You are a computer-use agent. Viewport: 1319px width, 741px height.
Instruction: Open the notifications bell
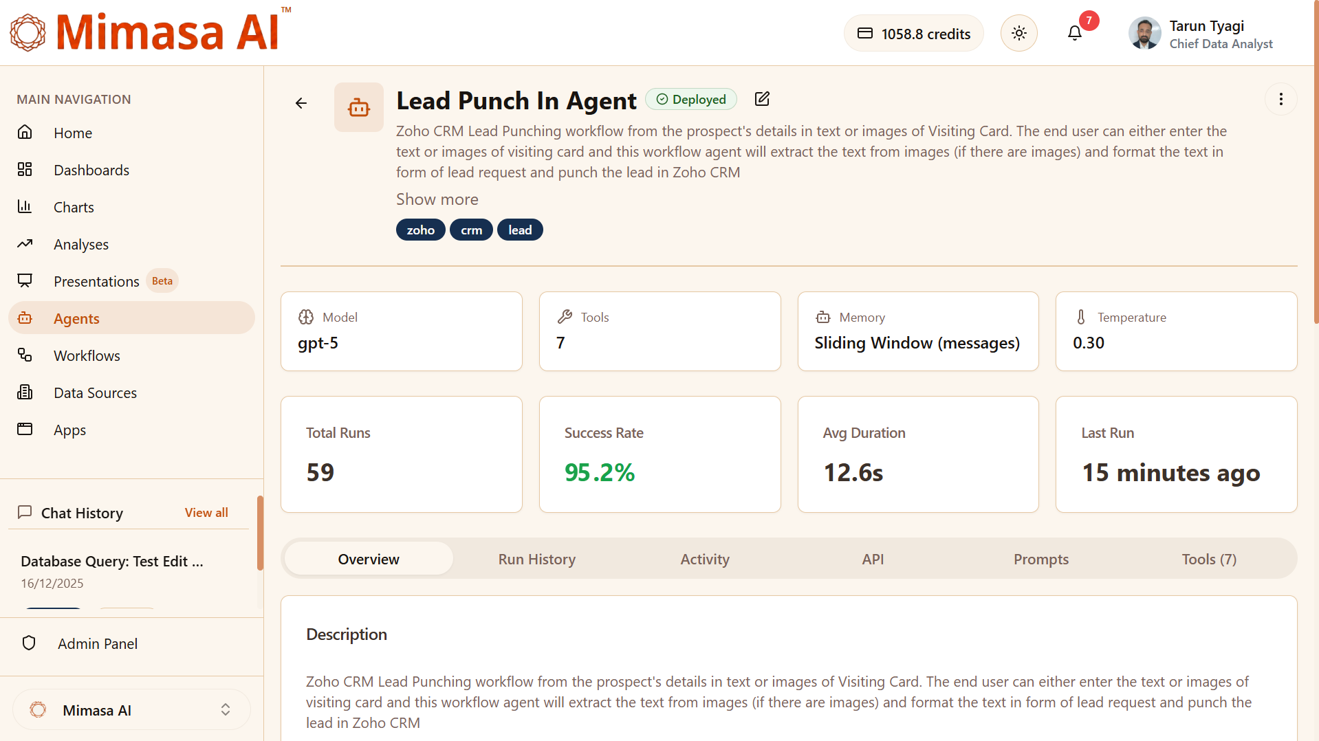point(1075,33)
